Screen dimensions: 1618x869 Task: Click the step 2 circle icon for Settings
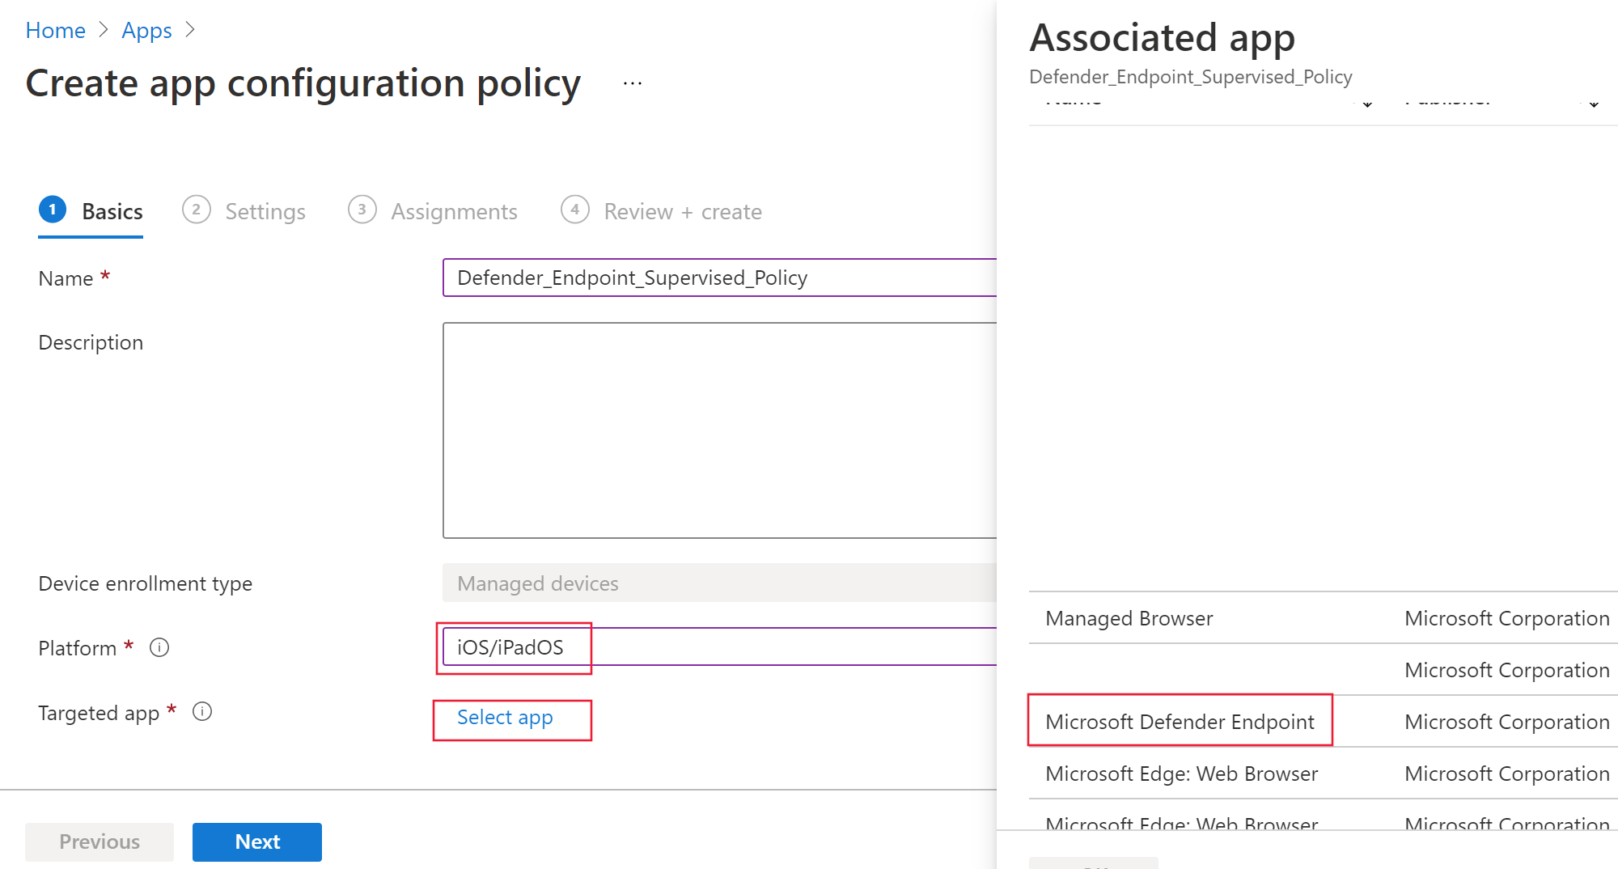pyautogui.click(x=196, y=210)
